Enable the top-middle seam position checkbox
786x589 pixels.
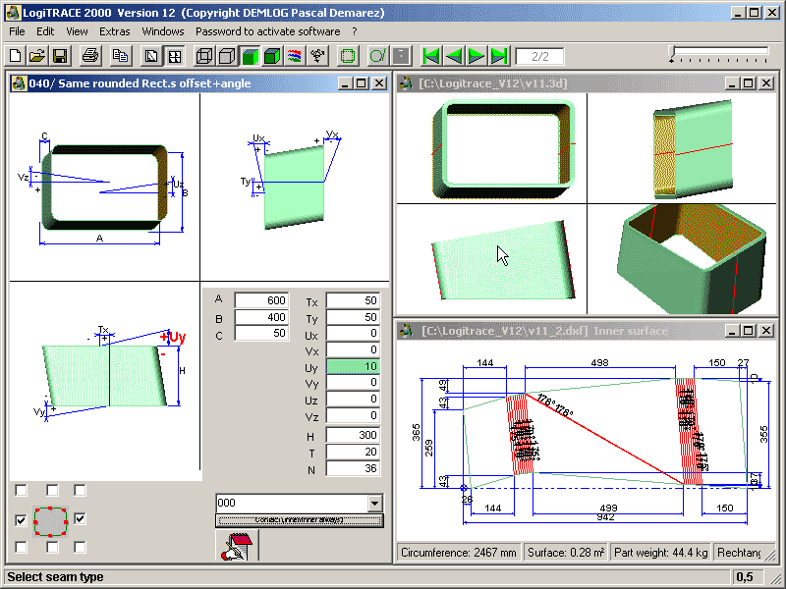coord(52,490)
